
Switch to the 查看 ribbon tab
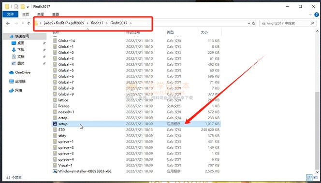point(56,14)
